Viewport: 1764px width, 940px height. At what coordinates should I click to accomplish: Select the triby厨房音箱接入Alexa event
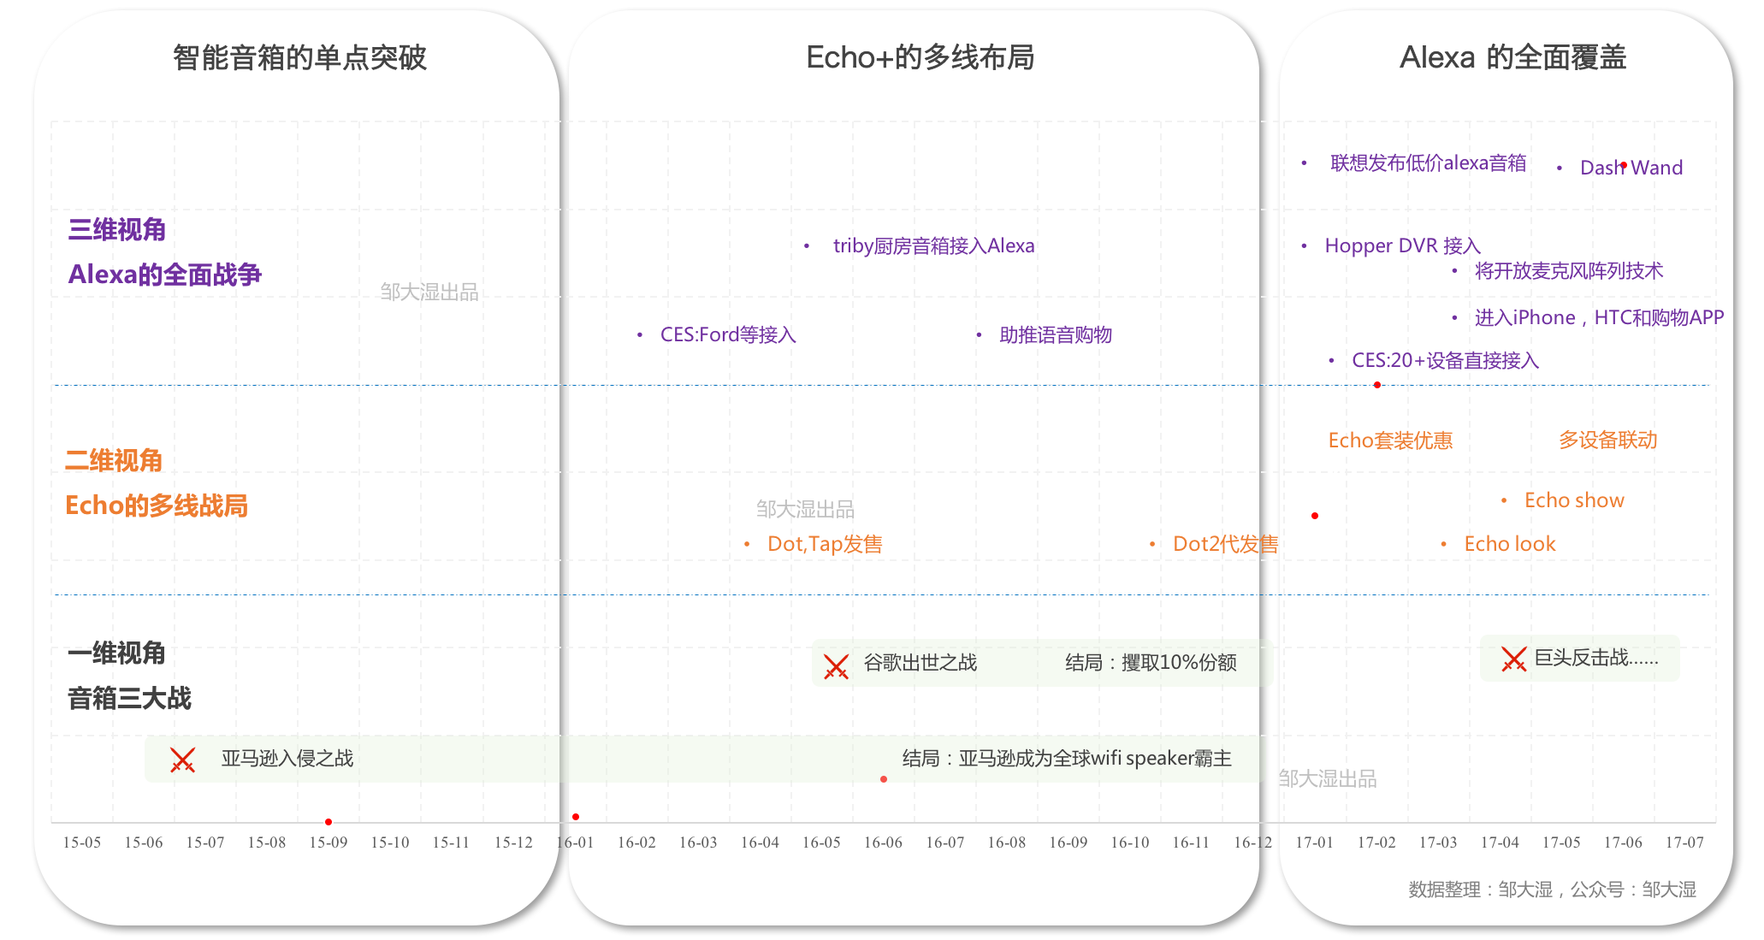(933, 246)
